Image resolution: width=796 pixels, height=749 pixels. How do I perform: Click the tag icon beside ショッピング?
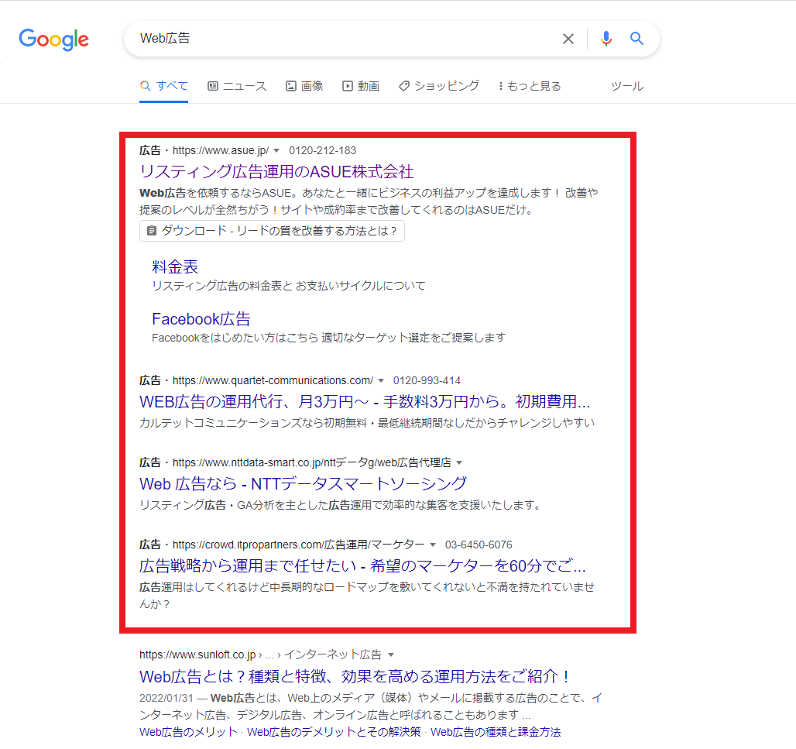(x=404, y=86)
